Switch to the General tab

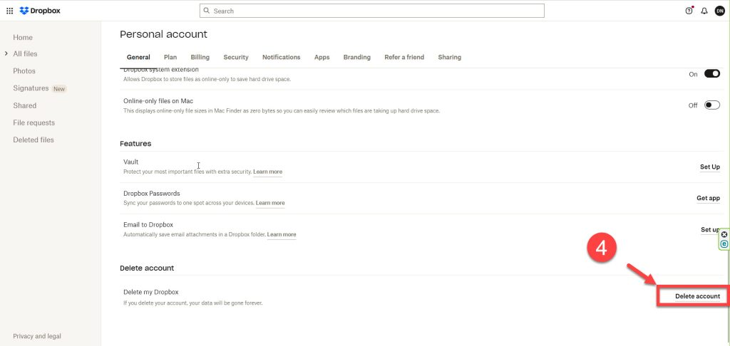(x=138, y=57)
